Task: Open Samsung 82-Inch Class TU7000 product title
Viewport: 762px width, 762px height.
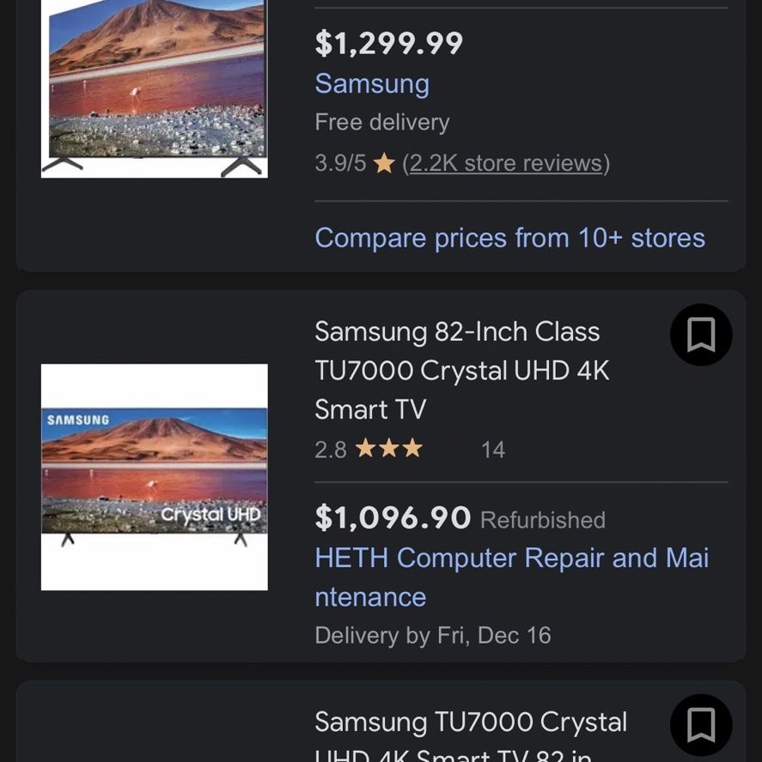Action: 461,370
